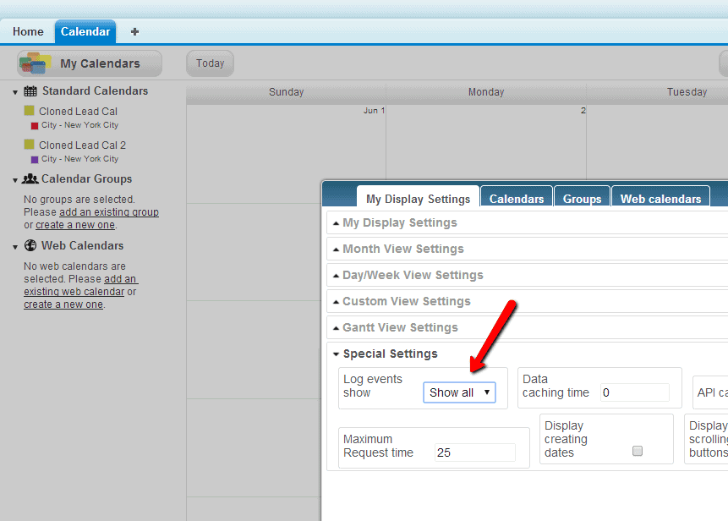Screen dimensions: 728x521
Task: Open a new tab with plus icon
Action: (x=134, y=32)
